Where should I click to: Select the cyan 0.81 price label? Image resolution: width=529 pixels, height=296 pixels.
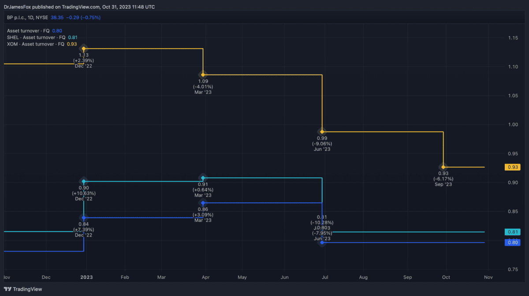point(512,232)
